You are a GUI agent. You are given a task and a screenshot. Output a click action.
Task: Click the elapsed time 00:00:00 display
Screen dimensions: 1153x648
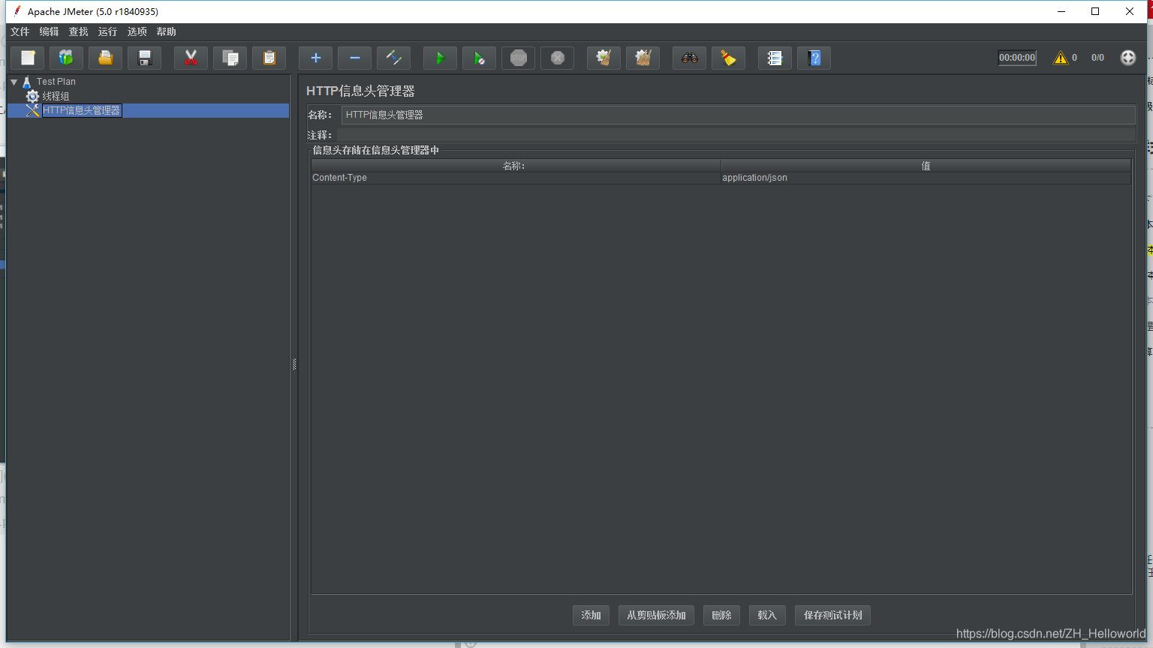coord(1017,58)
